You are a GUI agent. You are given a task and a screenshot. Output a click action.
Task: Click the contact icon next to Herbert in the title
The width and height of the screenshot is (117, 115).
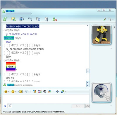click(x=4, y=11)
